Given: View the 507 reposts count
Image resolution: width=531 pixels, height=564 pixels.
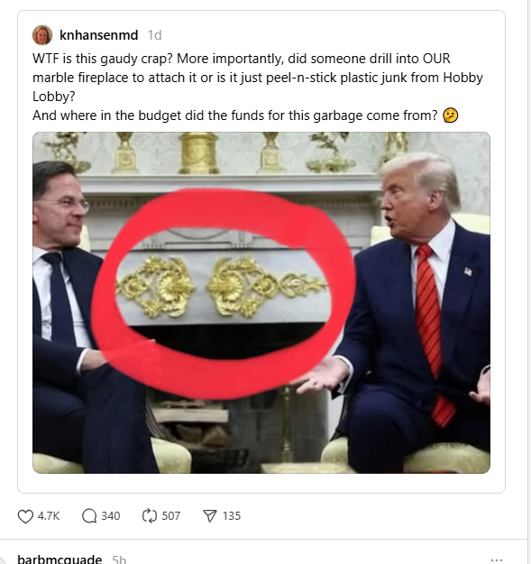Looking at the screenshot, I should tap(171, 516).
